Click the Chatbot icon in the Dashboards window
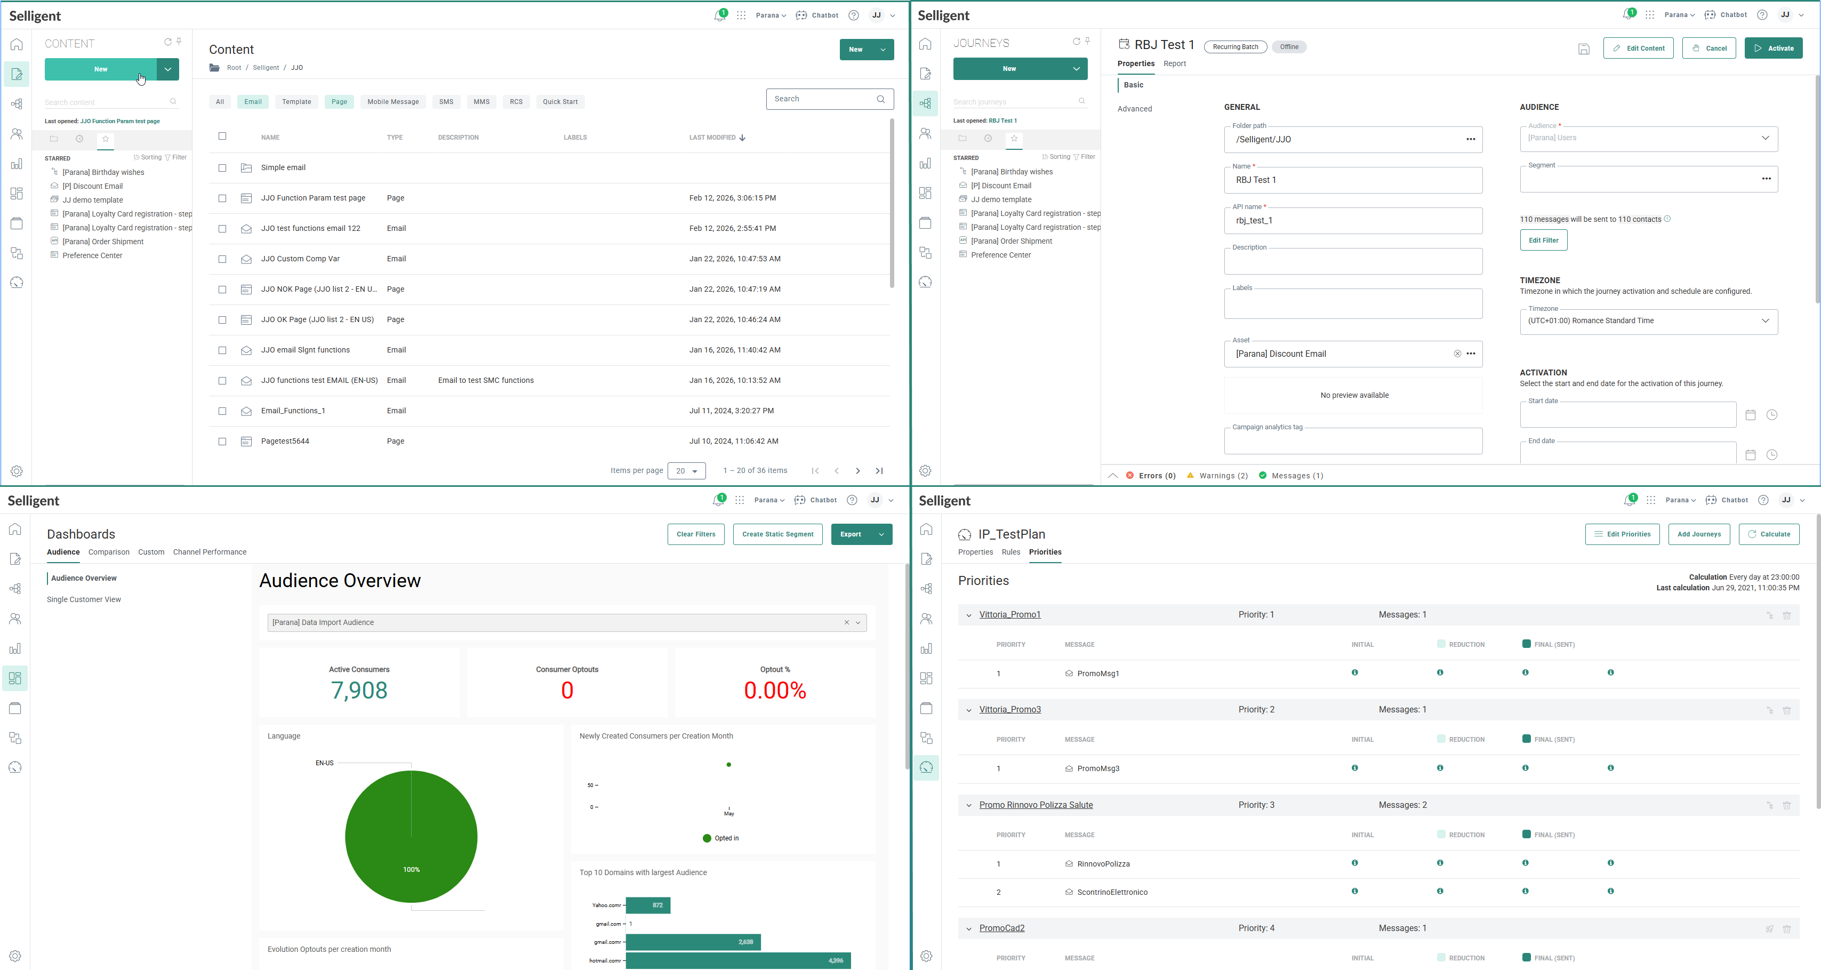1821x970 pixels. tap(799, 500)
